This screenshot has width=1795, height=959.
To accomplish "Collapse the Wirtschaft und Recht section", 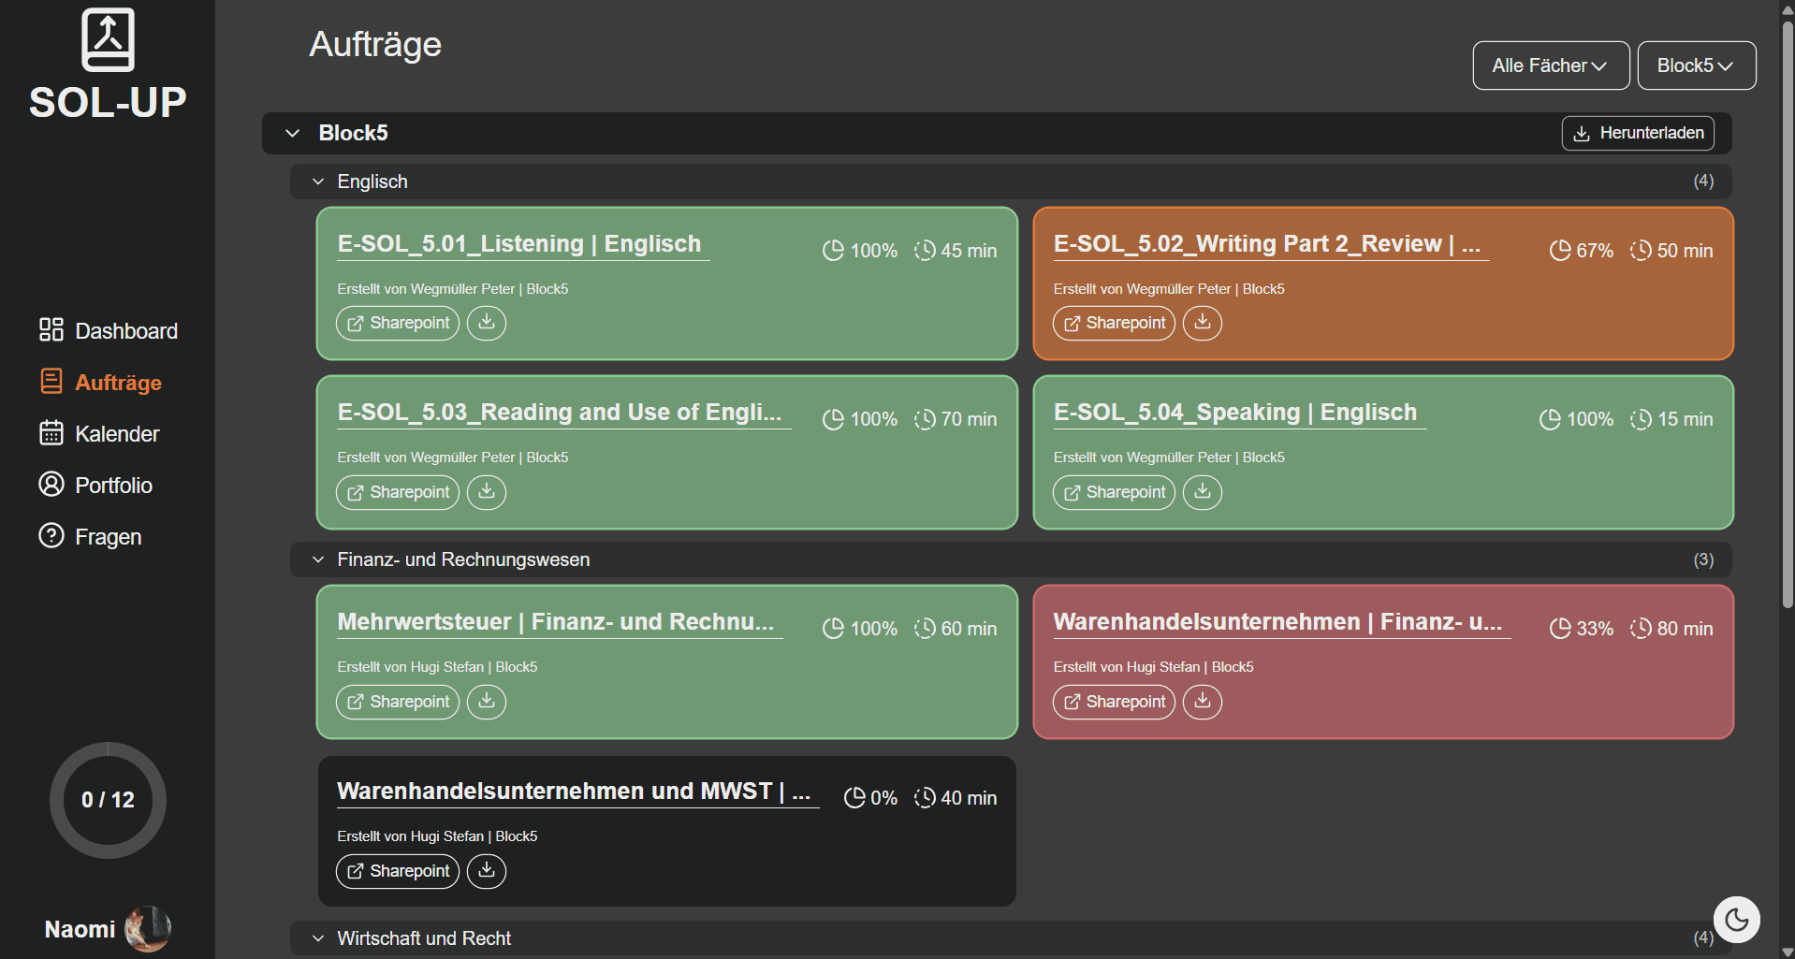I will tap(318, 937).
